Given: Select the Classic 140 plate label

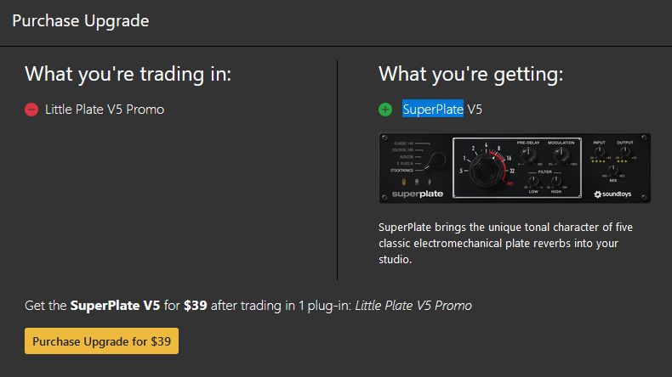Looking at the screenshot, I should point(404,143).
